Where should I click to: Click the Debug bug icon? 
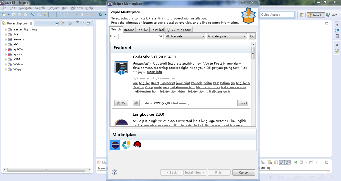click(100, 15)
